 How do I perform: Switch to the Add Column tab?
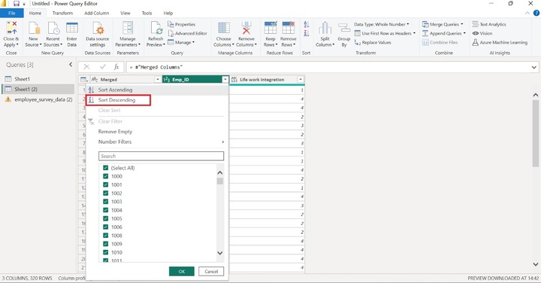click(97, 13)
